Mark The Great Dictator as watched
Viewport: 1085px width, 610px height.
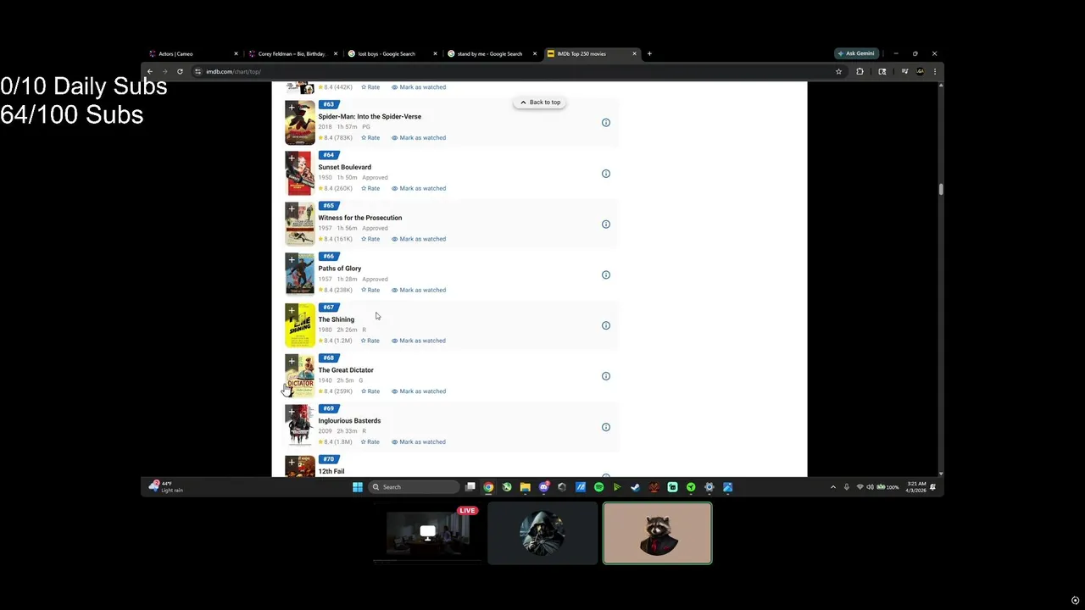point(419,391)
